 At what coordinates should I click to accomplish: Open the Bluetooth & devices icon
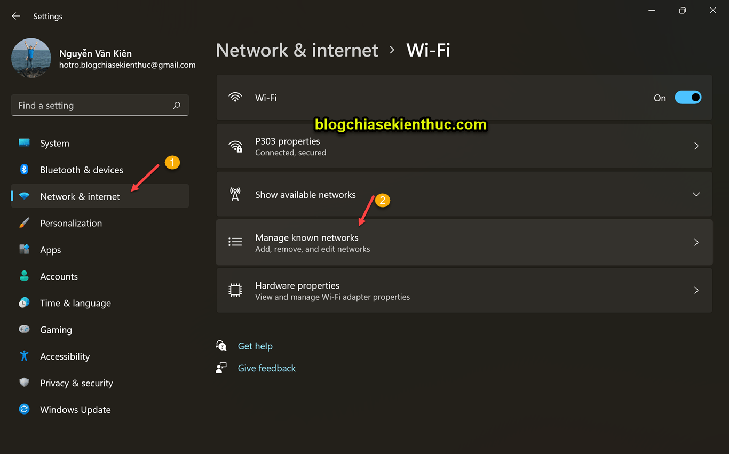click(24, 170)
